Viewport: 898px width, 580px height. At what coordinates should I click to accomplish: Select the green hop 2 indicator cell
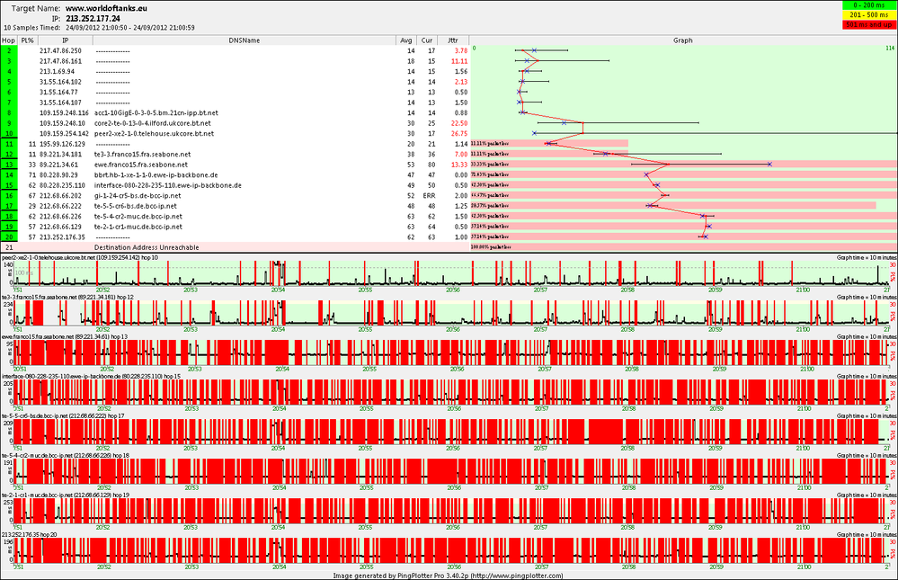pos(9,50)
